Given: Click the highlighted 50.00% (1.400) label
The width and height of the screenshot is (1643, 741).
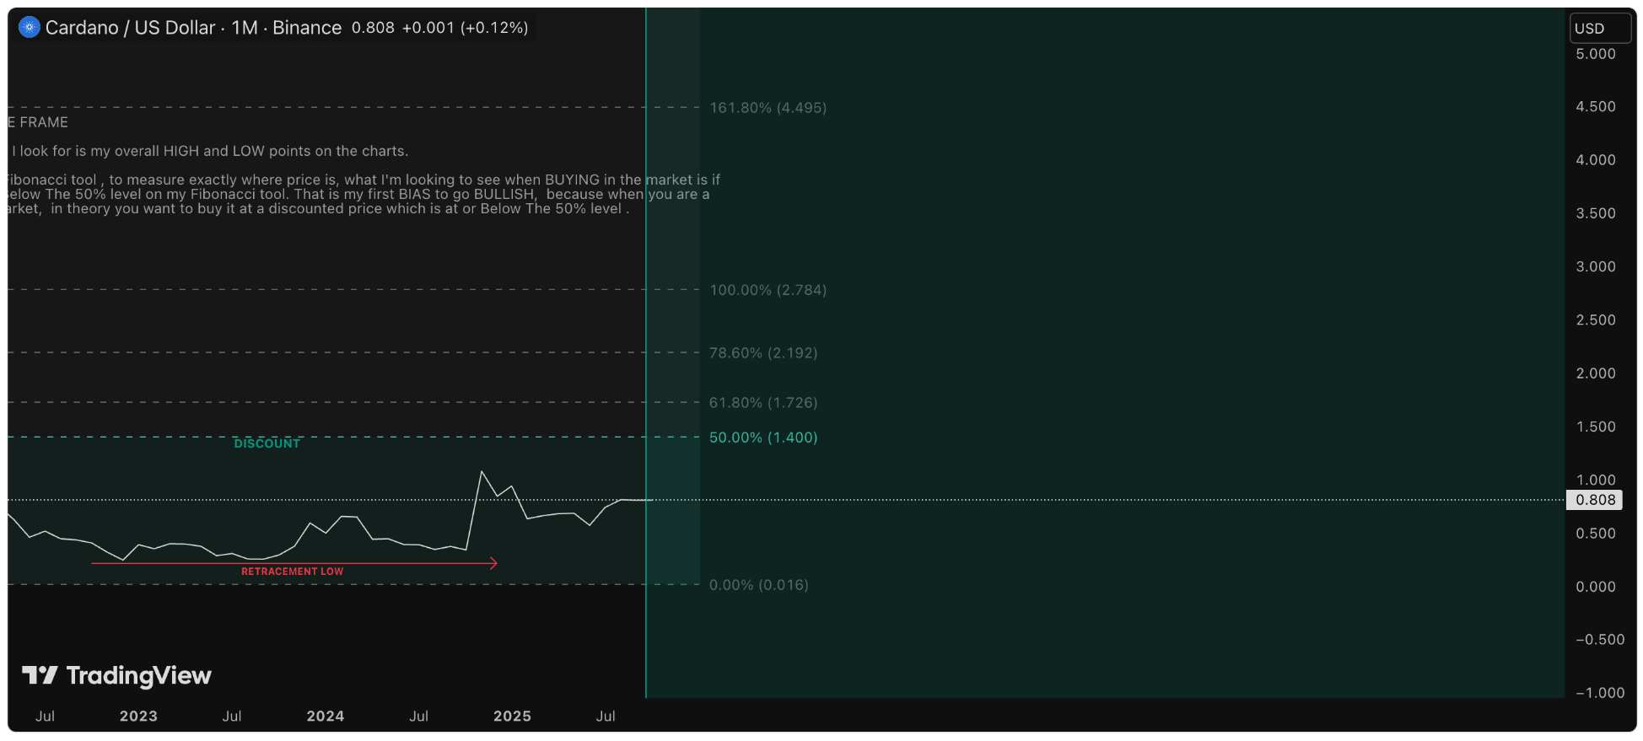Looking at the screenshot, I should pos(763,438).
